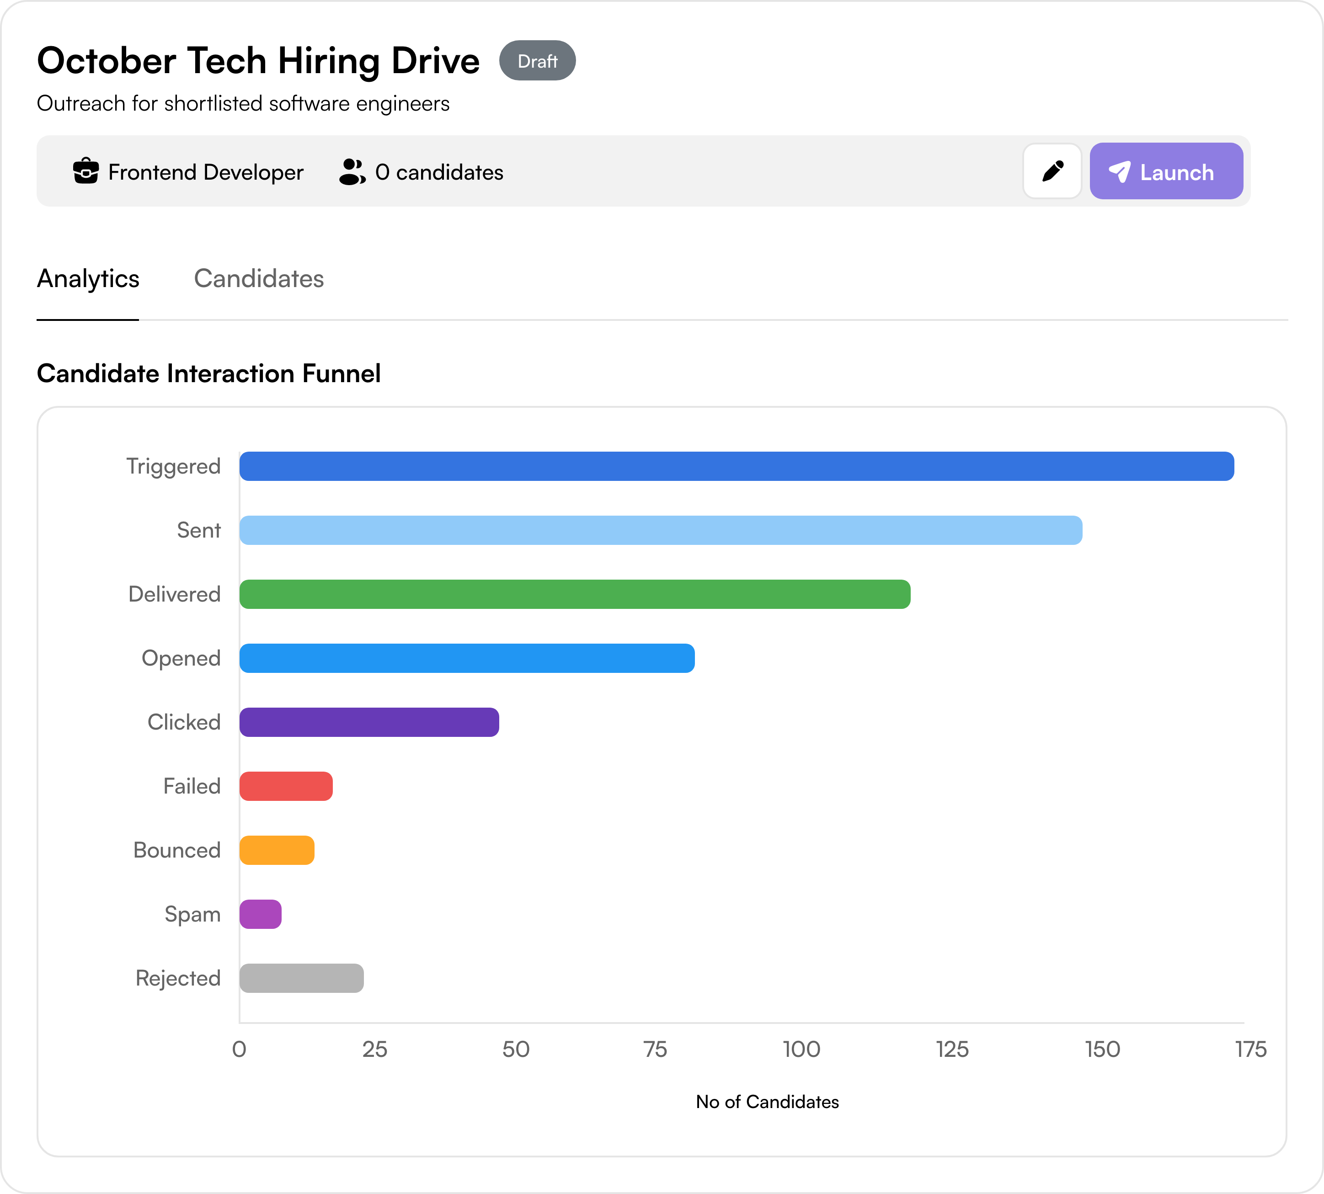The height and width of the screenshot is (1194, 1324).
Task: Click the October Tech Hiring Drive title
Action: [x=258, y=61]
